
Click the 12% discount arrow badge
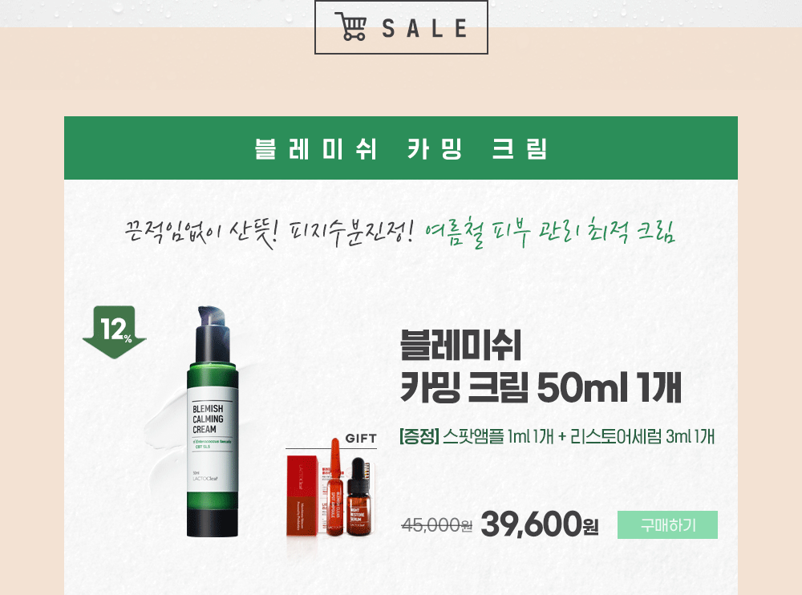pos(115,332)
